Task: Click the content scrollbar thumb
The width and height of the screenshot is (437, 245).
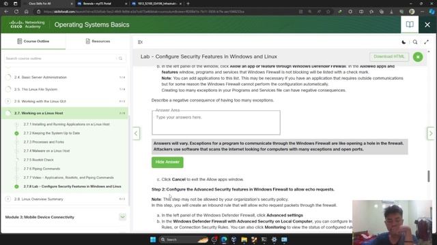Action: click(429, 176)
